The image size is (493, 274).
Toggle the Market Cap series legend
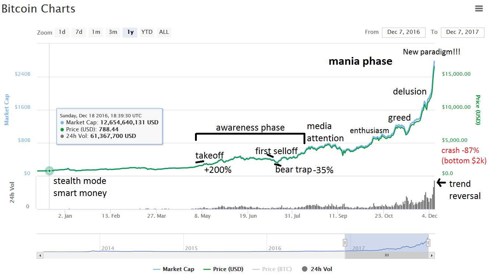pyautogui.click(x=174, y=269)
